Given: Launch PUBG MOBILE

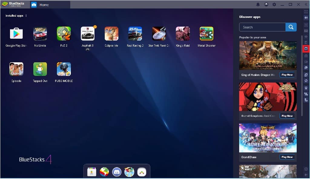Looking at the screenshot, I should click(64, 69).
